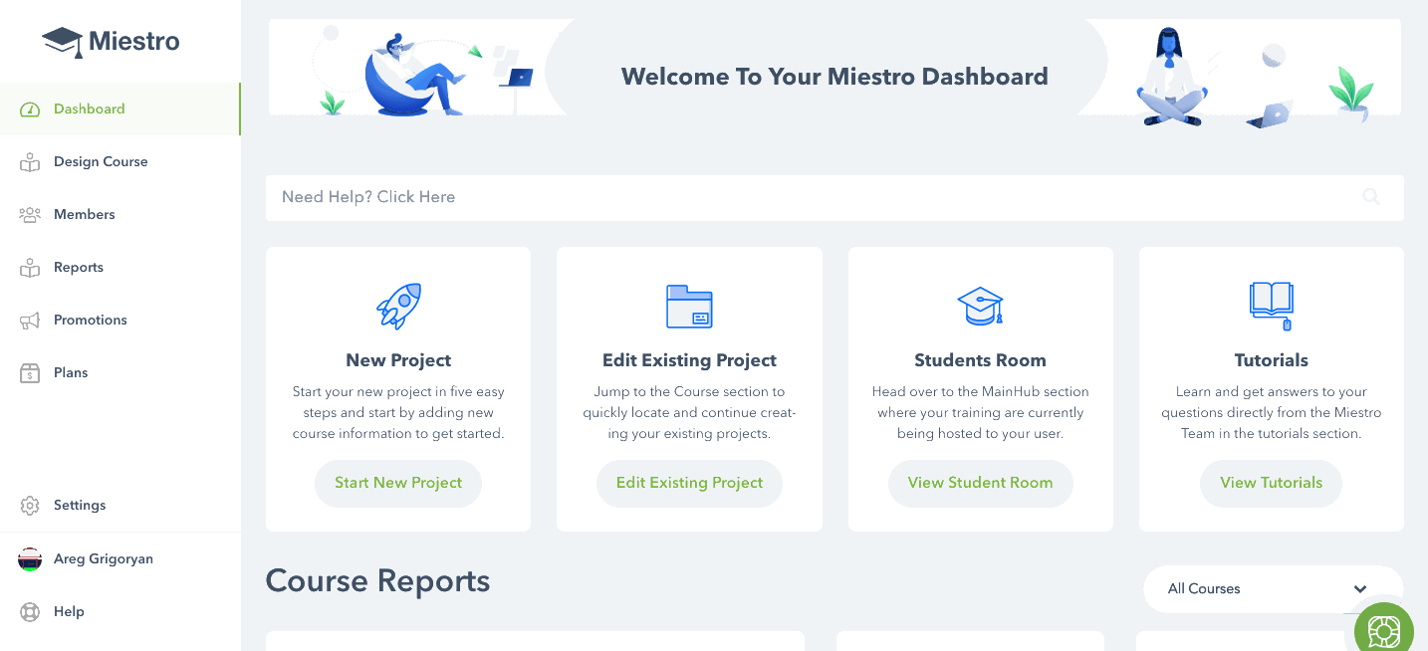Click the text 'Jump to the Course section to'

click(689, 392)
